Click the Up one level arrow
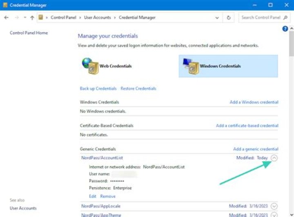 tap(32, 18)
